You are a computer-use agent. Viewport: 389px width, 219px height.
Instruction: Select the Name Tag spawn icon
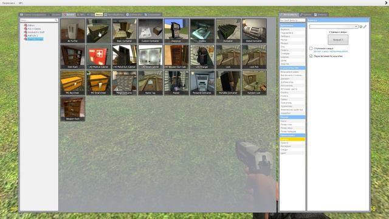coord(150,83)
